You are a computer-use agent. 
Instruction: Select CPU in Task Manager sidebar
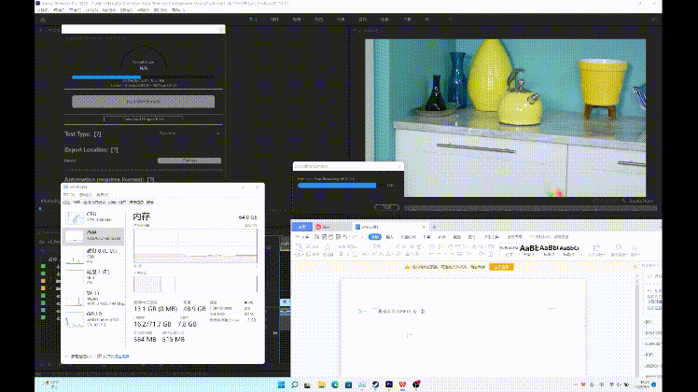pyautogui.click(x=91, y=217)
